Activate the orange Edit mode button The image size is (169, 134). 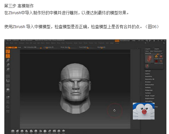[x=8, y=51]
